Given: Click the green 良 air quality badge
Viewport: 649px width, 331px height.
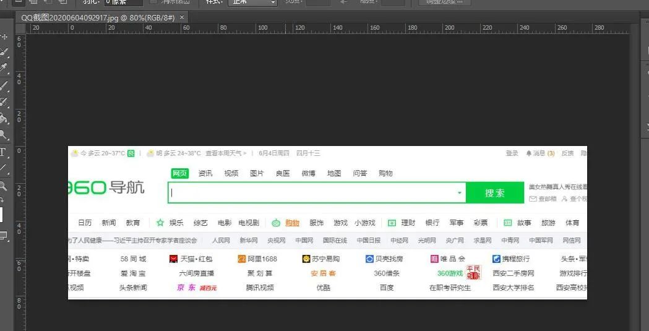Looking at the screenshot, I should click(131, 153).
